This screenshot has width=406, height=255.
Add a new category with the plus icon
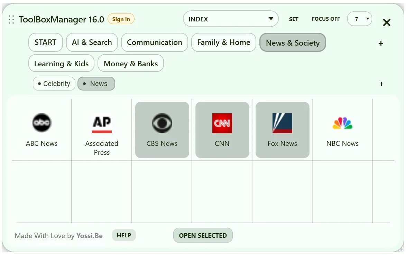[381, 43]
